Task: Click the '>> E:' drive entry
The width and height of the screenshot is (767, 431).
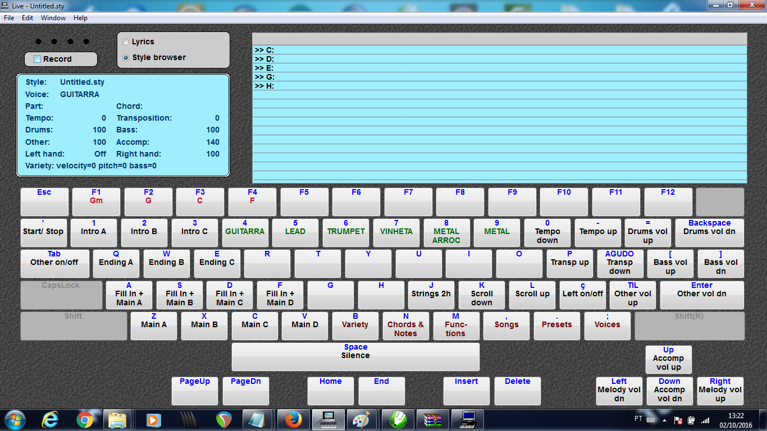Action: pyautogui.click(x=500, y=68)
